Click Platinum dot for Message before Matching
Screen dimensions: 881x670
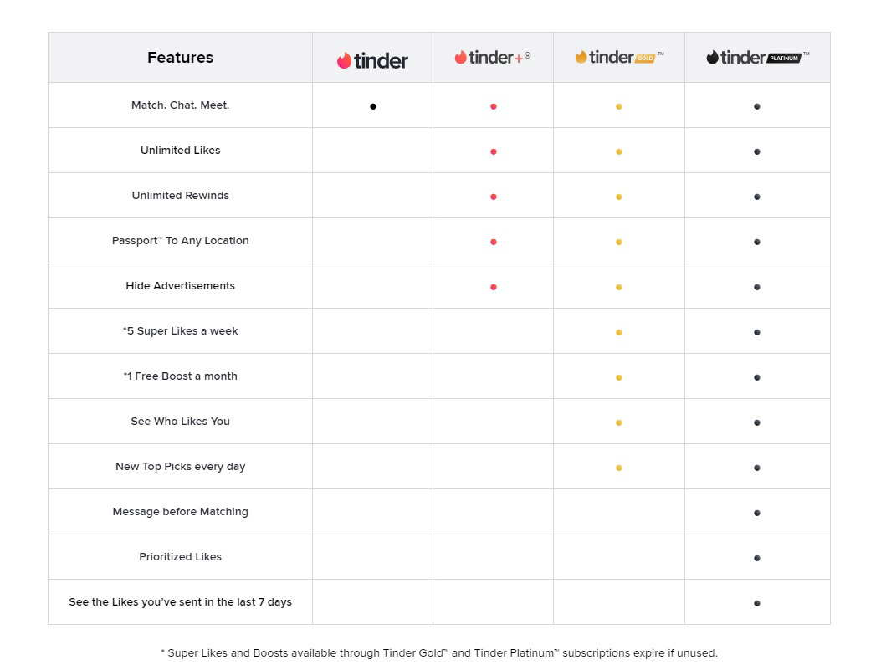[x=757, y=513]
